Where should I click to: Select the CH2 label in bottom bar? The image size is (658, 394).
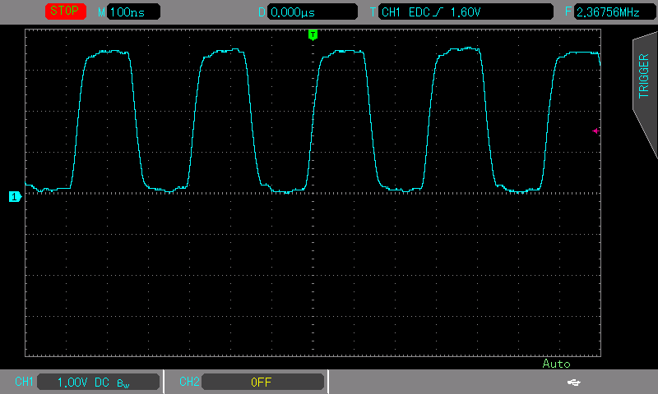tap(189, 383)
